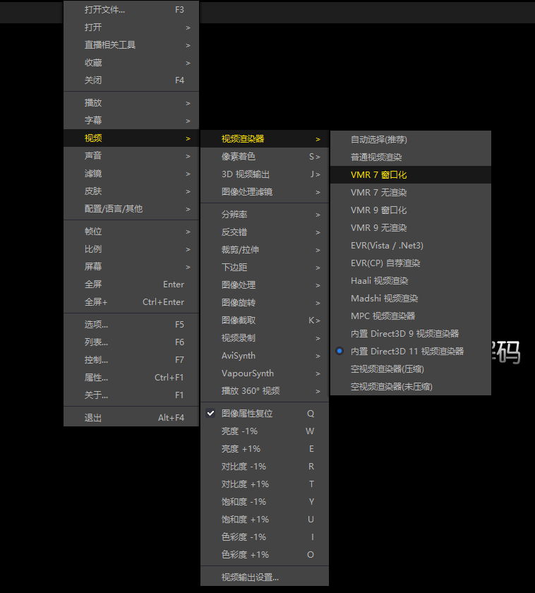Increase saturation with 饱和度 +1%
Viewport: 535px width, 593px height.
pos(245,520)
